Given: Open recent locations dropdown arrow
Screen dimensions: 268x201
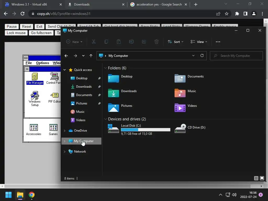Looking at the screenshot, I should [83, 56].
